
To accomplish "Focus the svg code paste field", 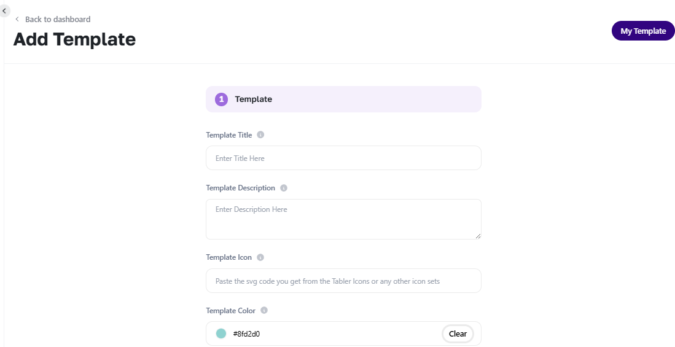I will [x=343, y=281].
